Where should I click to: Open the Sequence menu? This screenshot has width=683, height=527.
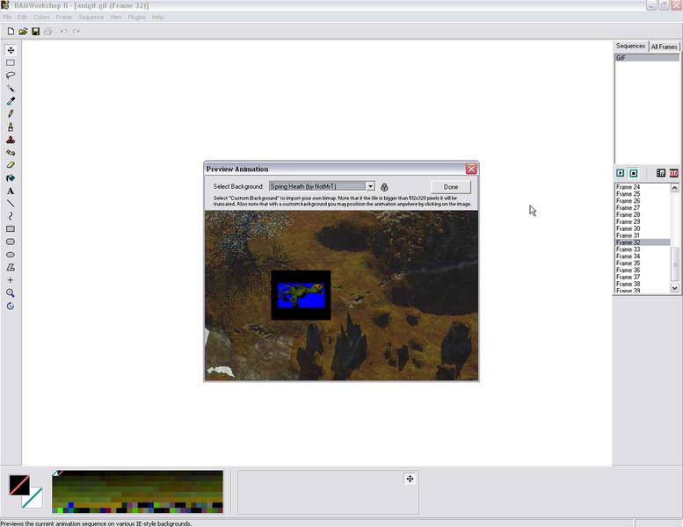click(x=91, y=17)
